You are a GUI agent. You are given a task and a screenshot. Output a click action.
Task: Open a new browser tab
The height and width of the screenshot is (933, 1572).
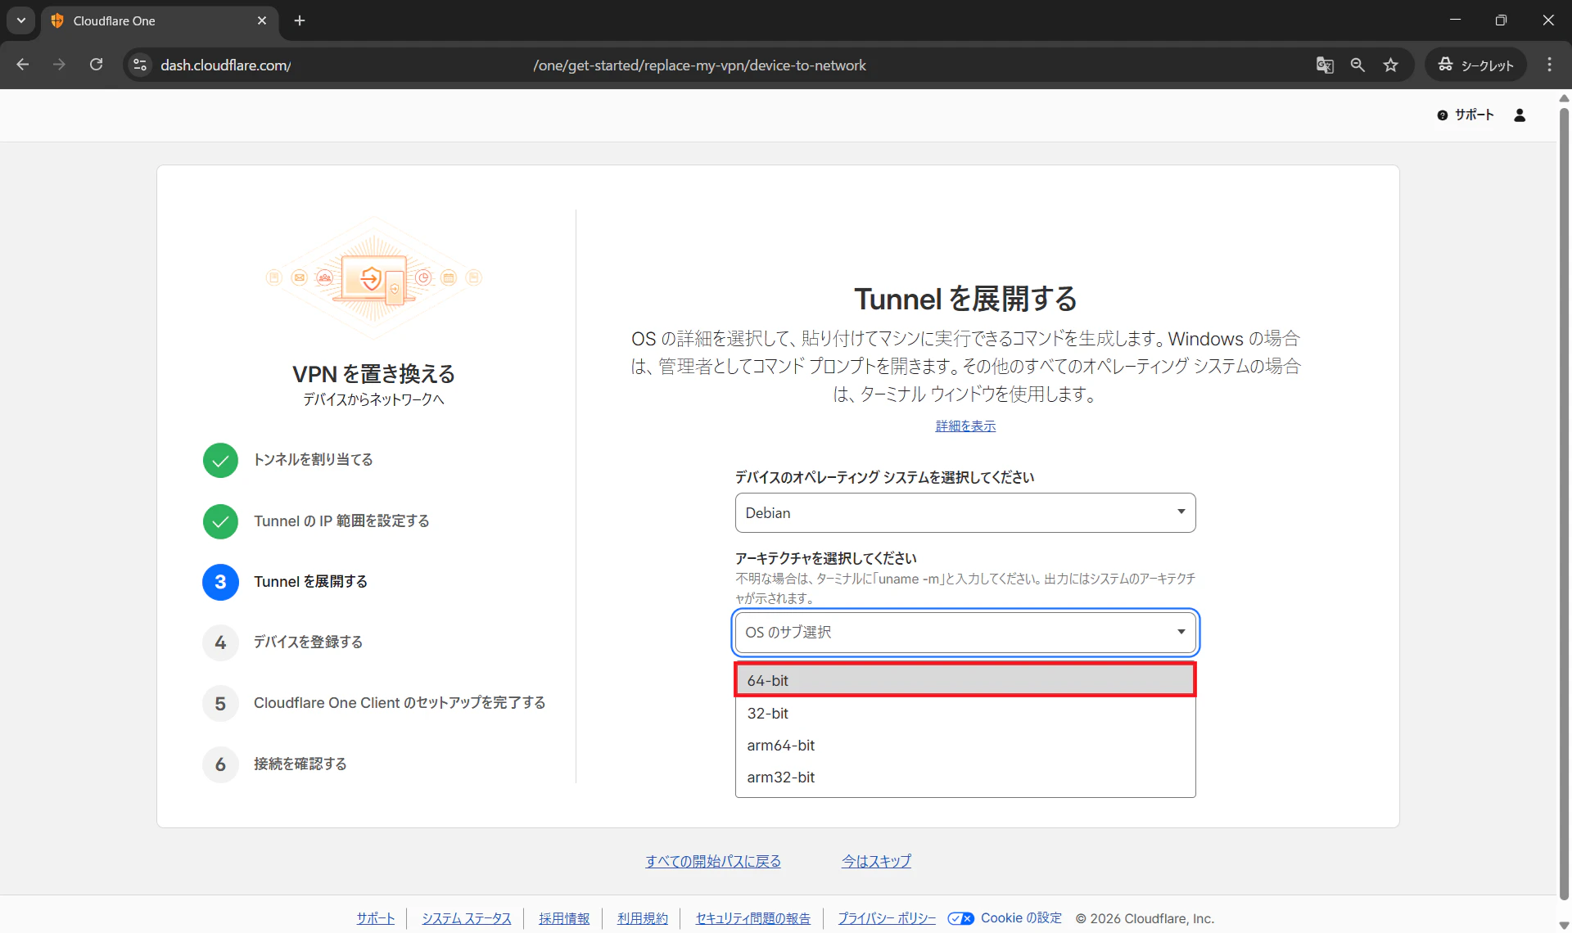(300, 20)
